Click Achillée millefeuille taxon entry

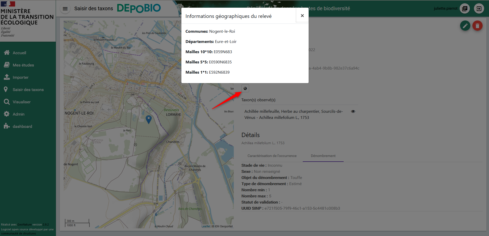[x=294, y=115]
